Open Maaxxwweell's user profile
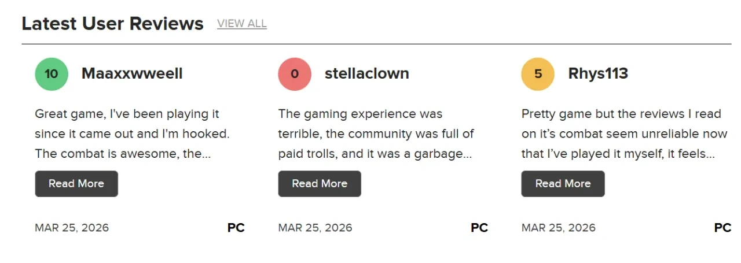 [x=132, y=73]
